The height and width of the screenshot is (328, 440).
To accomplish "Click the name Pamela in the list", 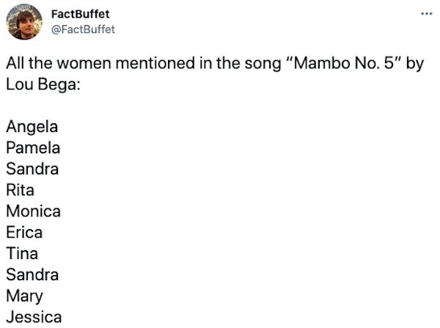I will pos(32,147).
